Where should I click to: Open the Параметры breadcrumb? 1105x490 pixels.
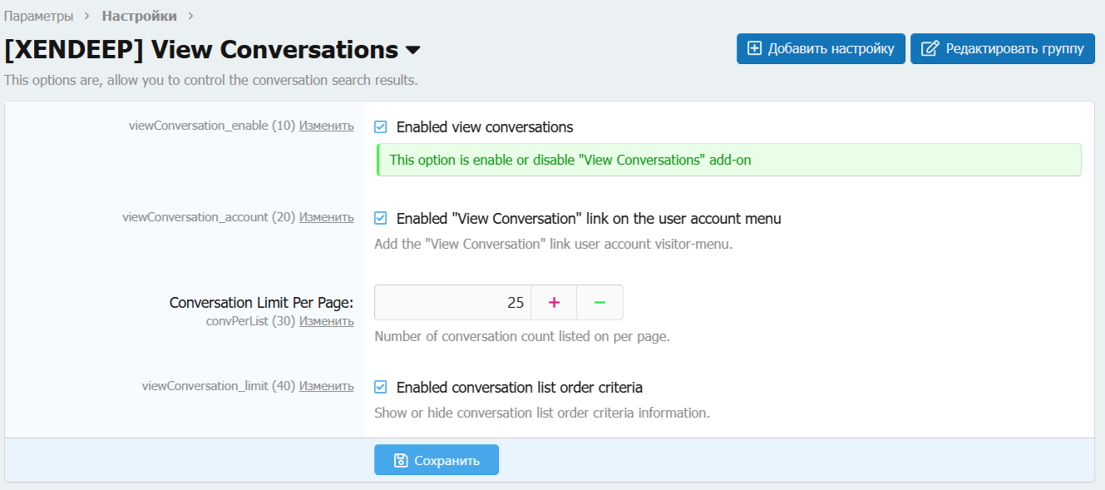pyautogui.click(x=38, y=16)
